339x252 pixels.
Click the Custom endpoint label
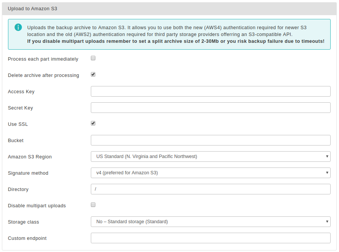(x=27, y=238)
